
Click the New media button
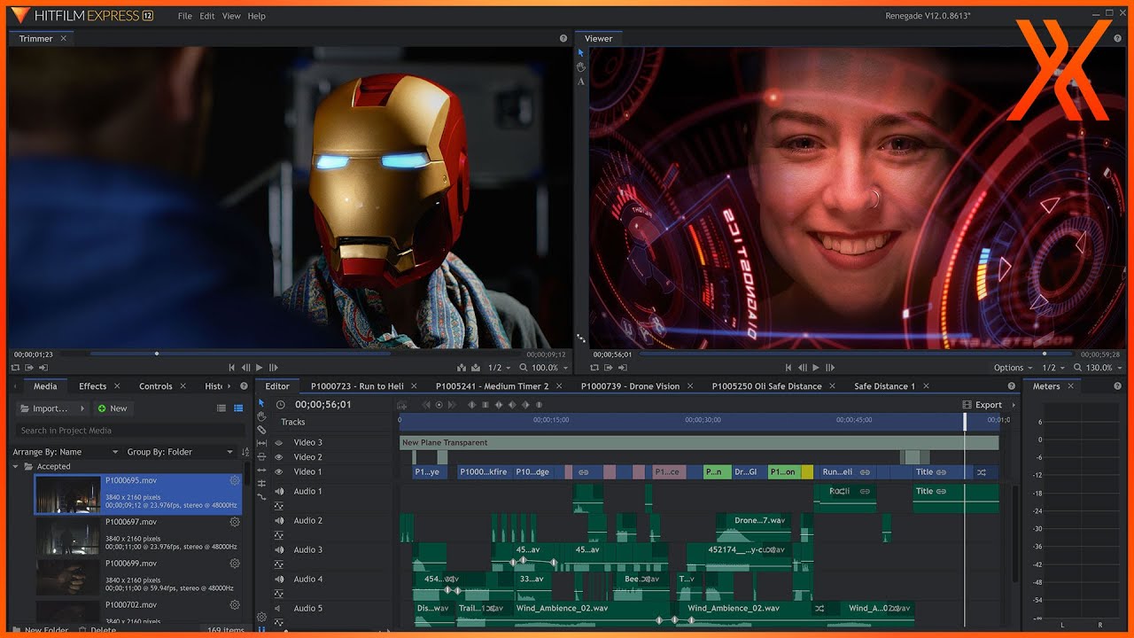[x=113, y=408]
